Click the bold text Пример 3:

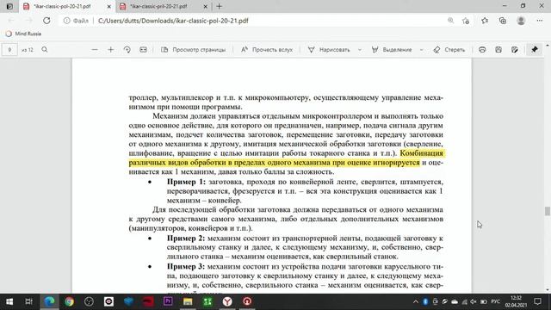pos(186,266)
